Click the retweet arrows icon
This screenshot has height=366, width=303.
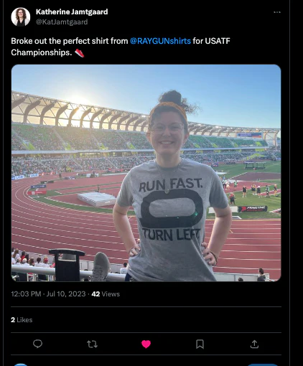click(x=92, y=344)
